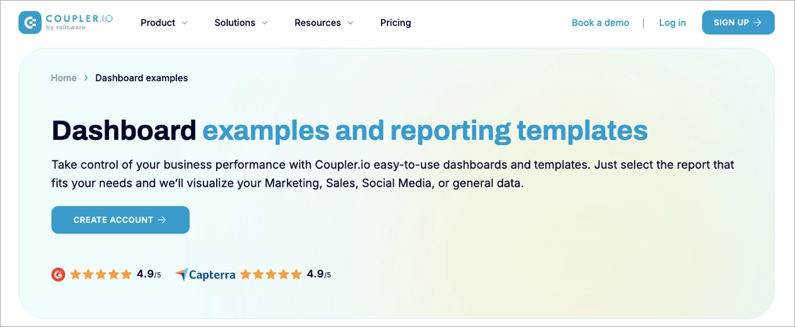Expand the Resources dropdown chevron

click(350, 23)
